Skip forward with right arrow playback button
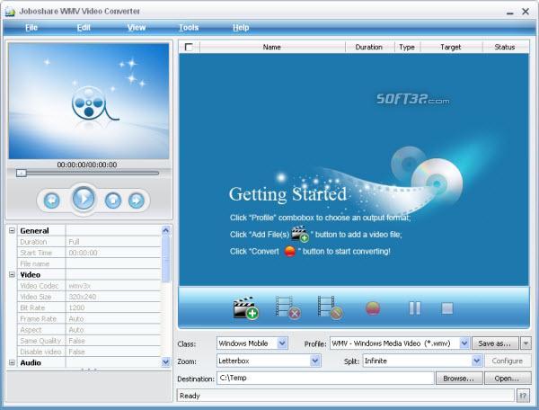 (x=137, y=201)
